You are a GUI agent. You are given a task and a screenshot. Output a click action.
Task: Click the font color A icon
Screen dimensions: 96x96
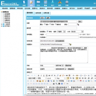[x=73, y=76]
